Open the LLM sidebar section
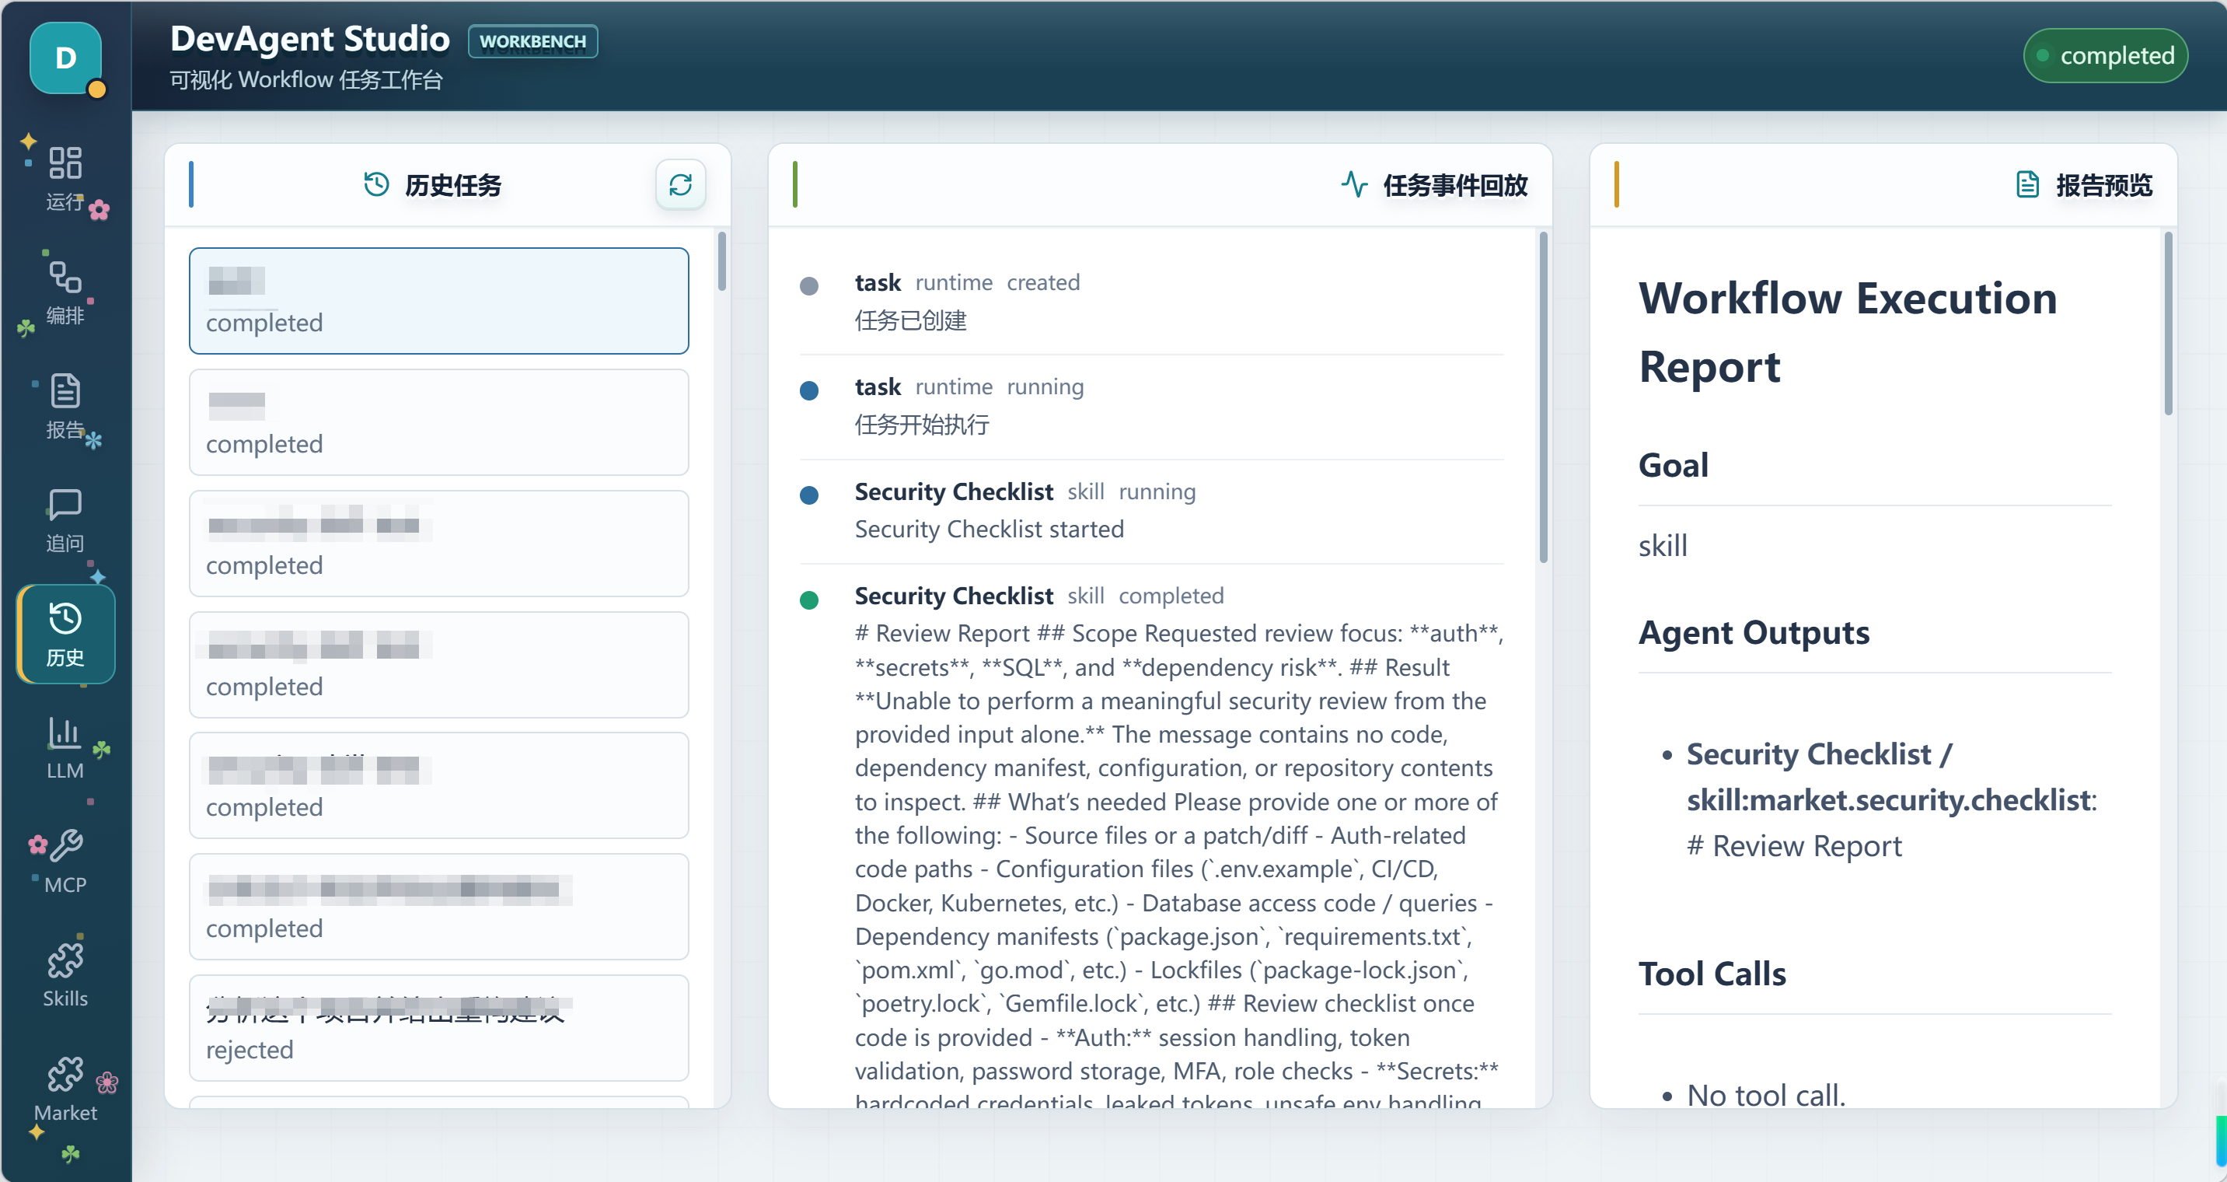The height and width of the screenshot is (1182, 2227). [65, 748]
